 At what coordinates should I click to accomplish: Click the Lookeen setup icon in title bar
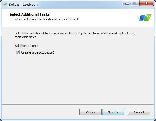coord(5,5)
